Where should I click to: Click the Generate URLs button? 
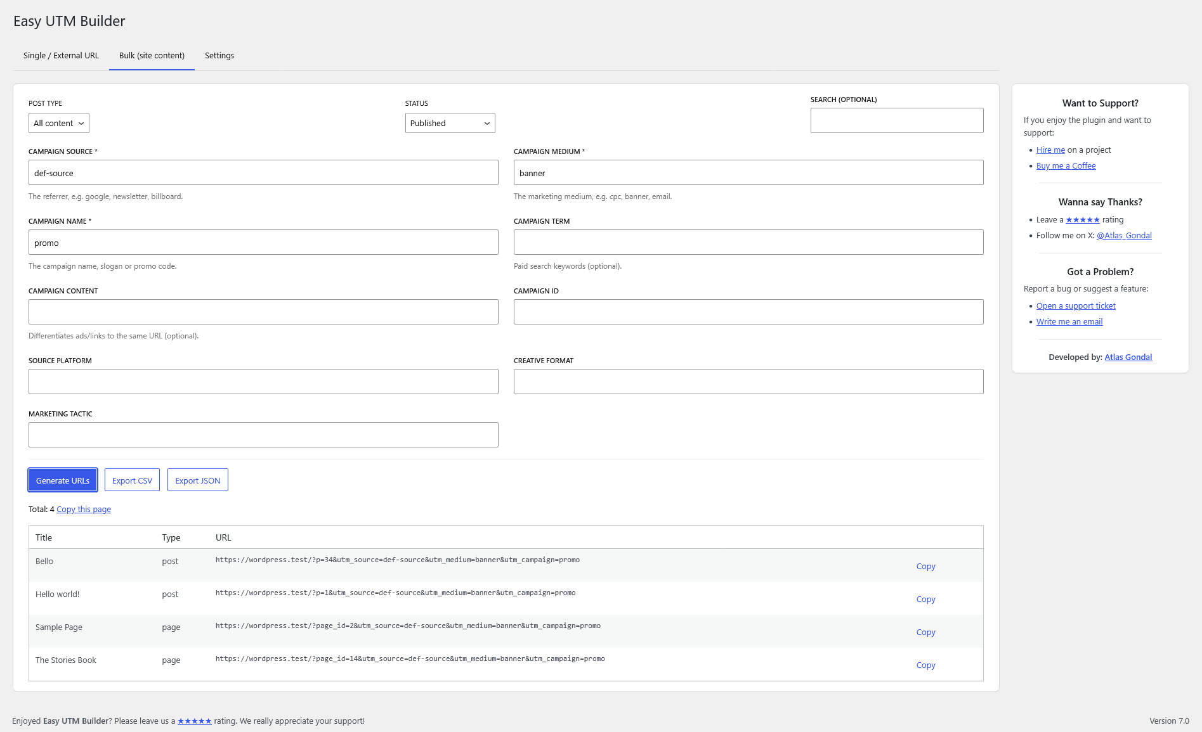pyautogui.click(x=63, y=480)
